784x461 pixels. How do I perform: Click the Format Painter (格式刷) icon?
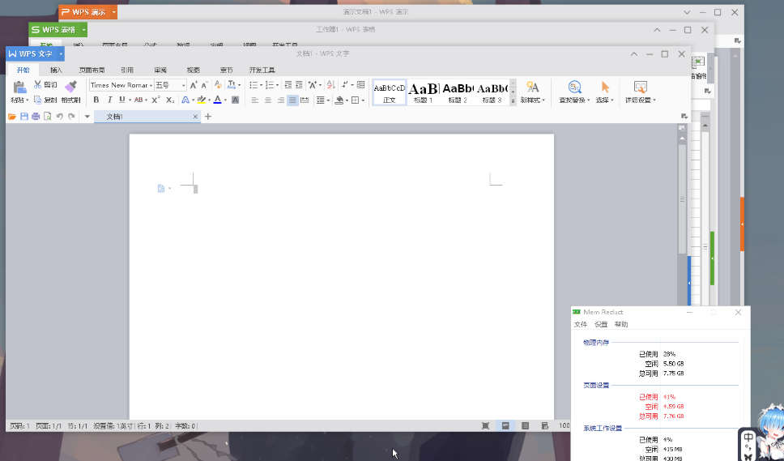pyautogui.click(x=70, y=86)
